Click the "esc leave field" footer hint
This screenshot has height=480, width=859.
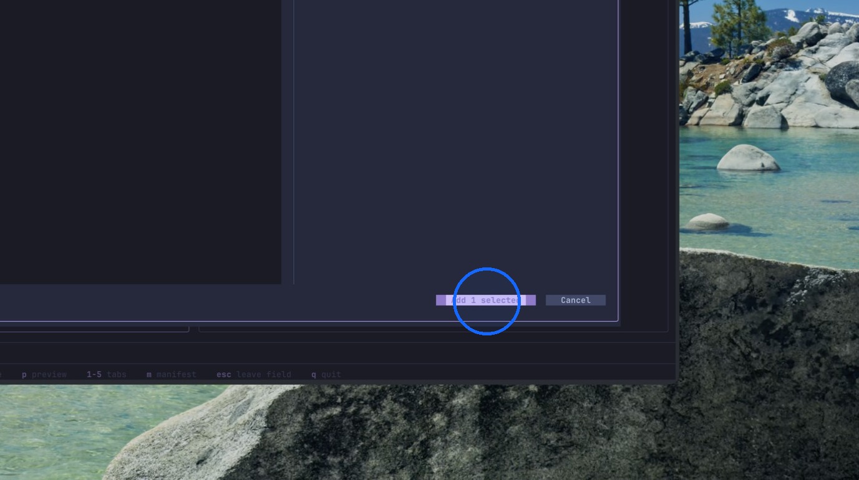pos(254,375)
